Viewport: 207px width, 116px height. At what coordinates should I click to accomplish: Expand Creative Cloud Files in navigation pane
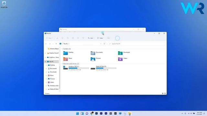pyautogui.click(x=45, y=53)
